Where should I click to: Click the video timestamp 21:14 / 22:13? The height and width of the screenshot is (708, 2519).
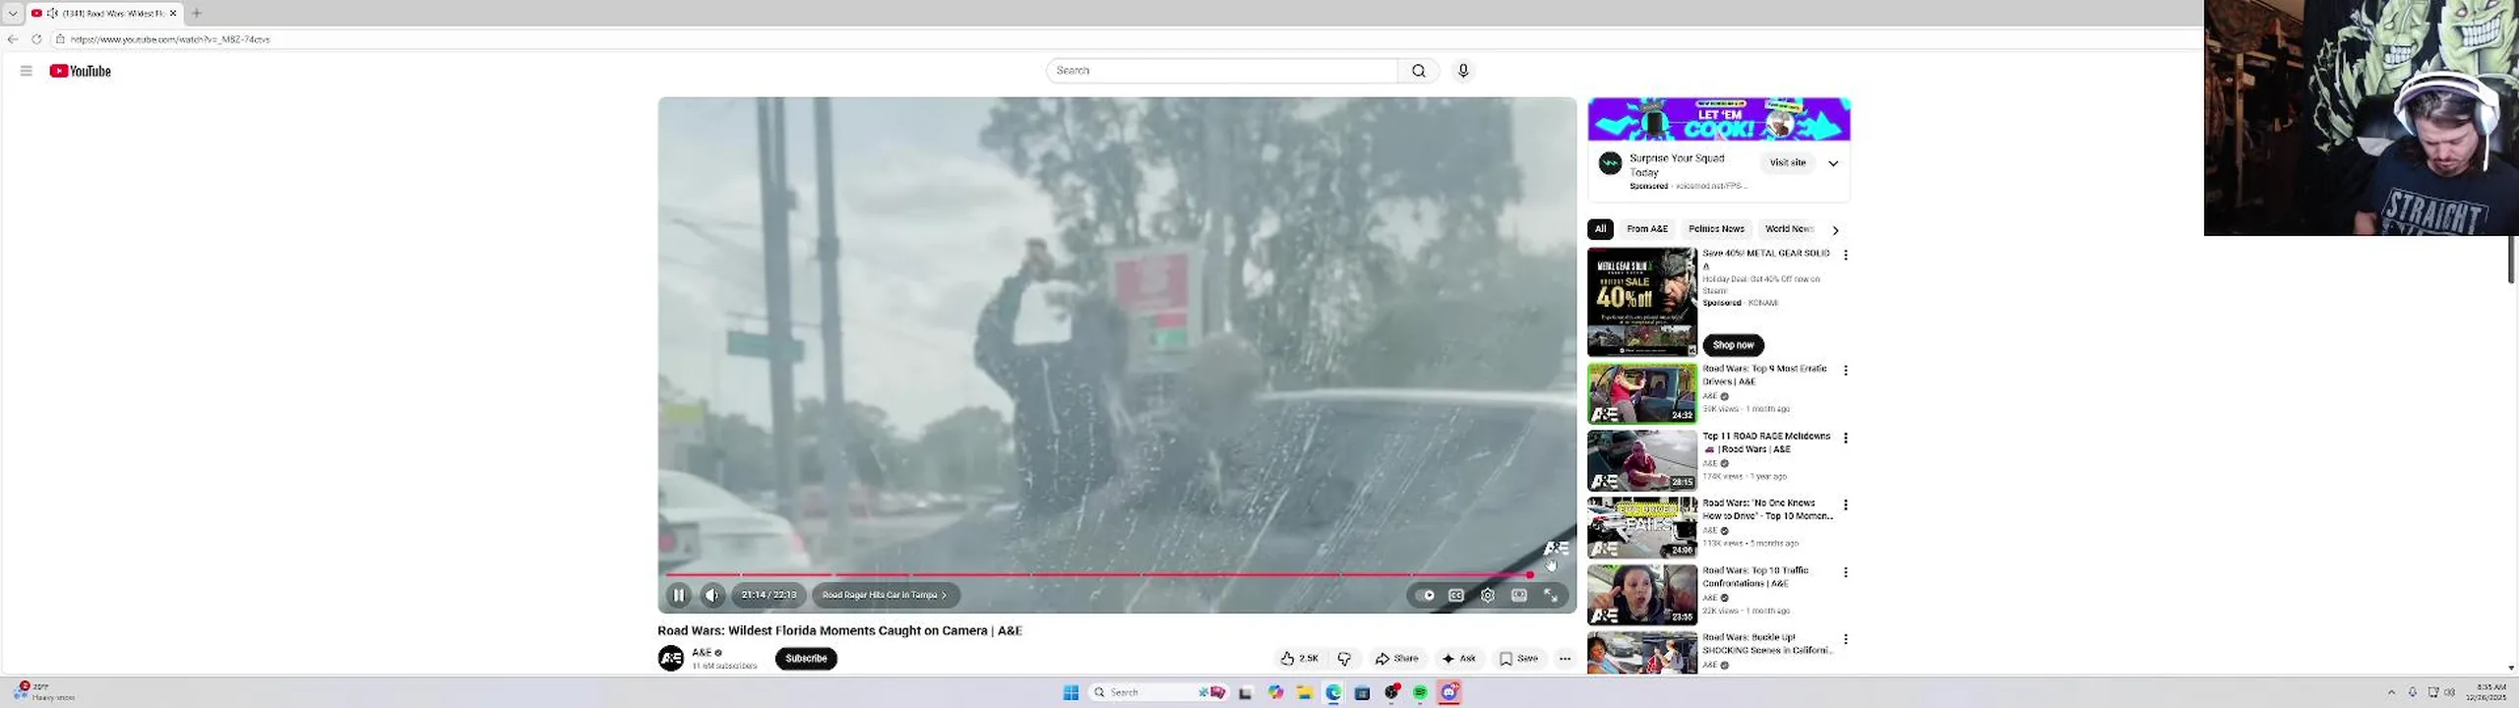768,595
